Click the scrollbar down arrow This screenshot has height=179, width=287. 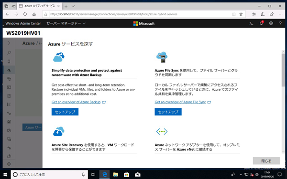pos(283,152)
